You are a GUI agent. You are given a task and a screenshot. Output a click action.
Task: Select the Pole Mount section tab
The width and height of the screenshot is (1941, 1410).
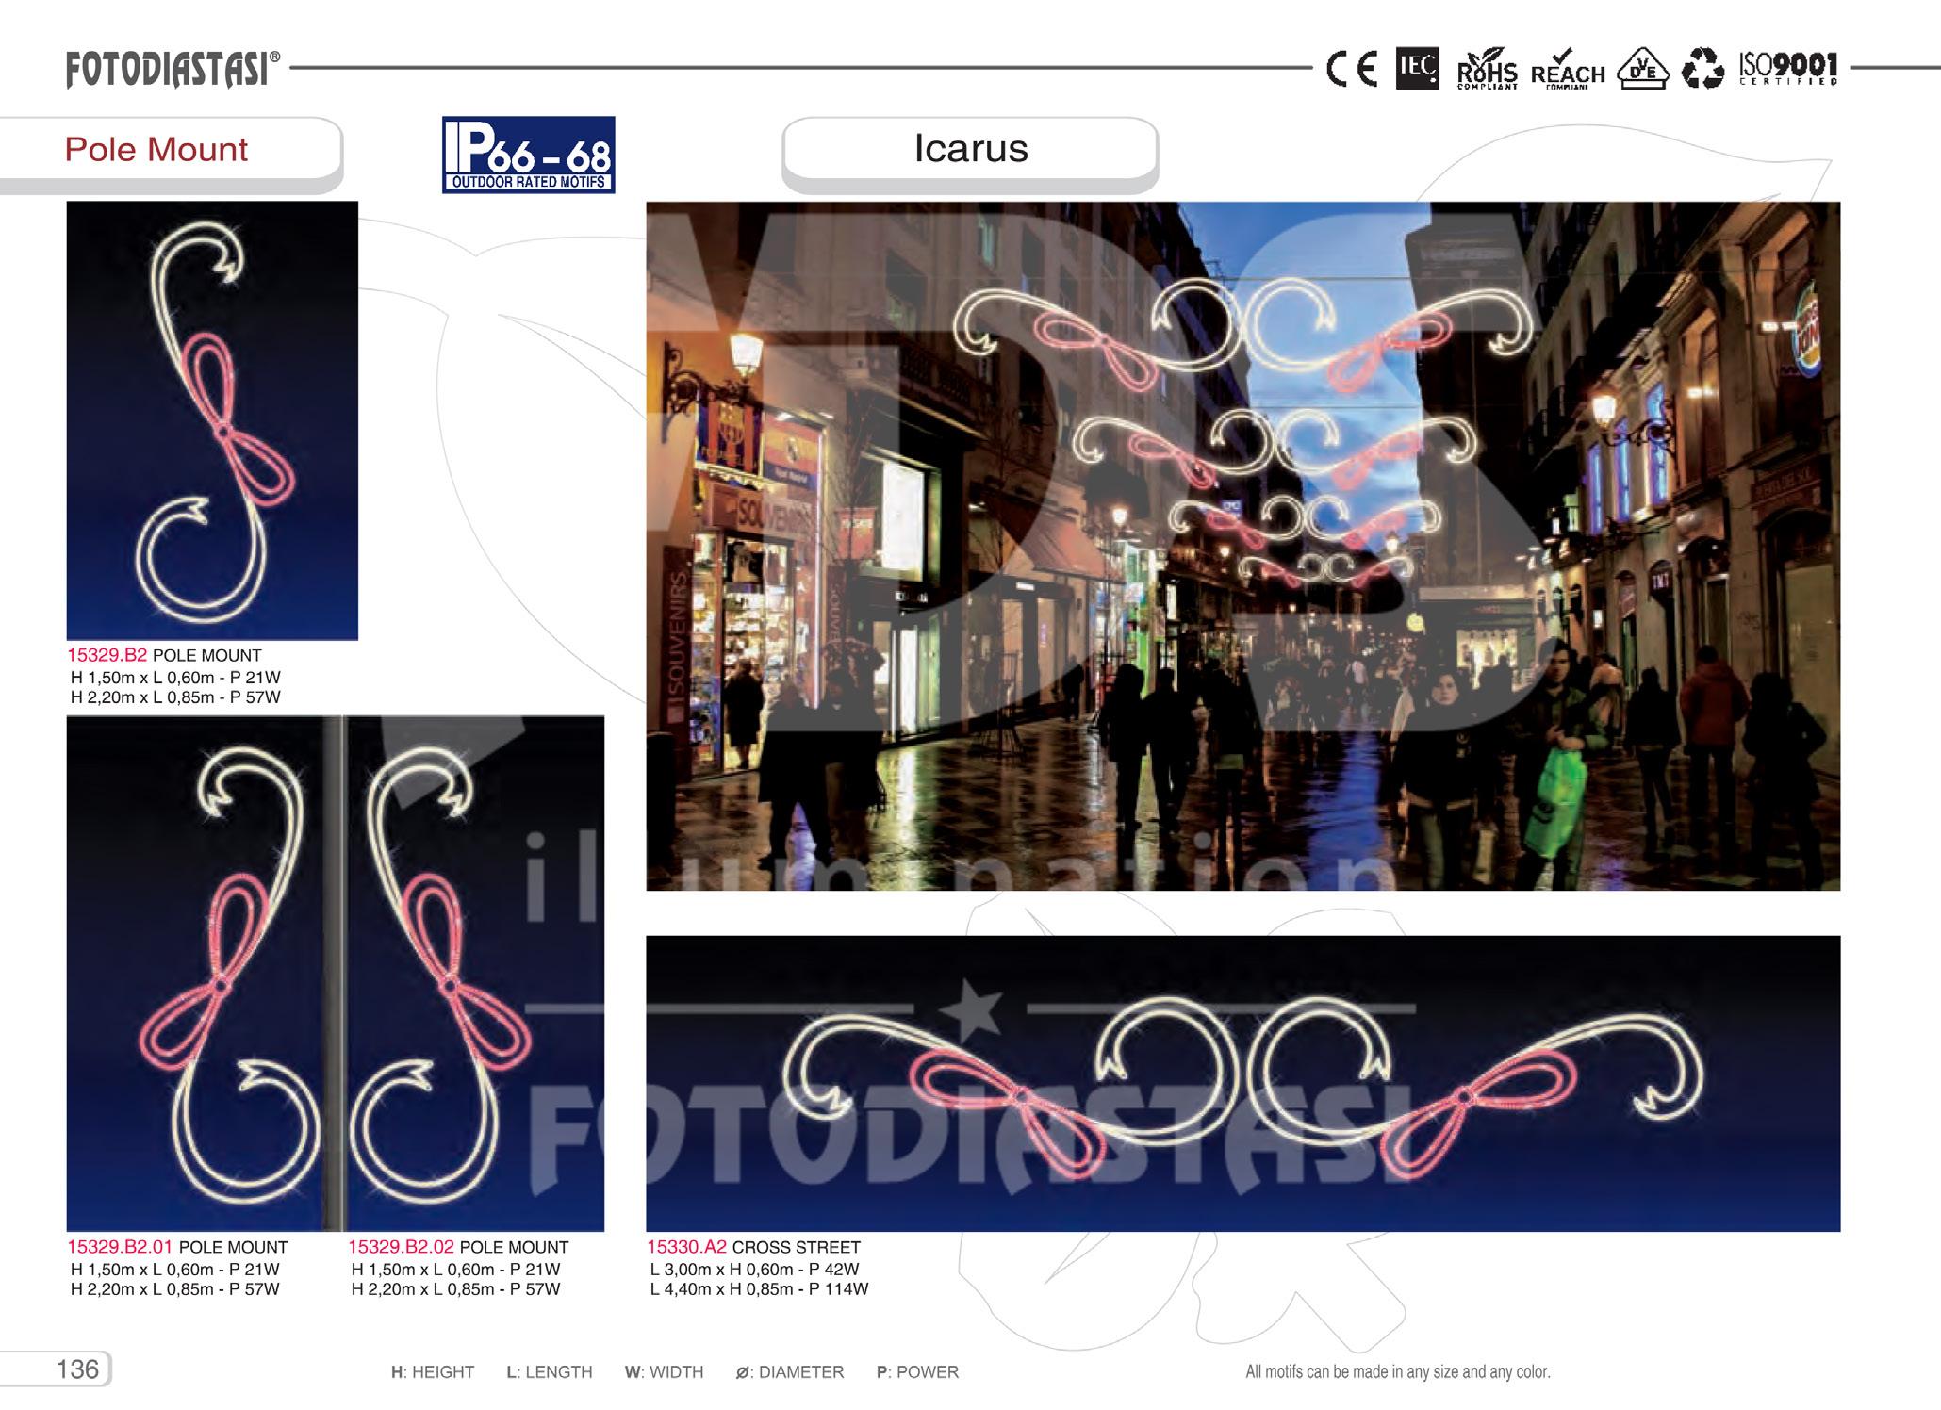click(x=156, y=150)
